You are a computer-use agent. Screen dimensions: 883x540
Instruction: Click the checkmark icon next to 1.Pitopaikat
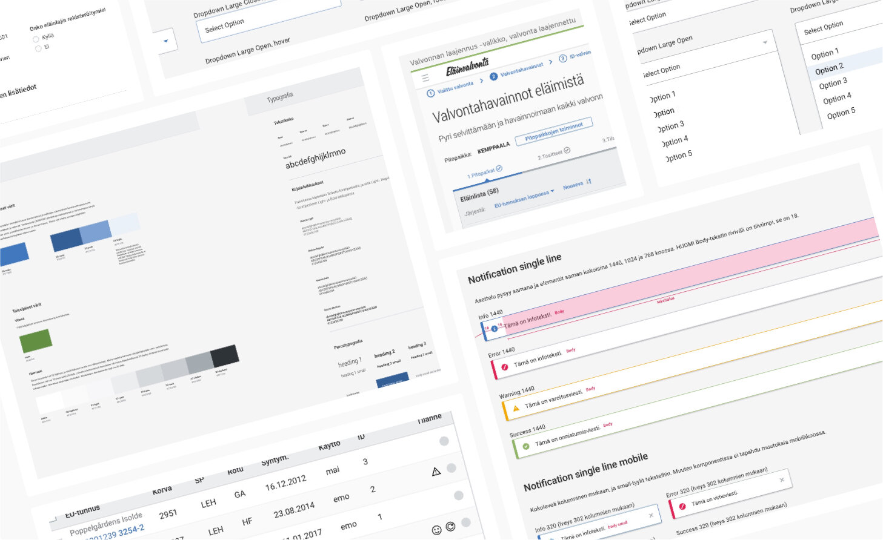click(x=499, y=168)
